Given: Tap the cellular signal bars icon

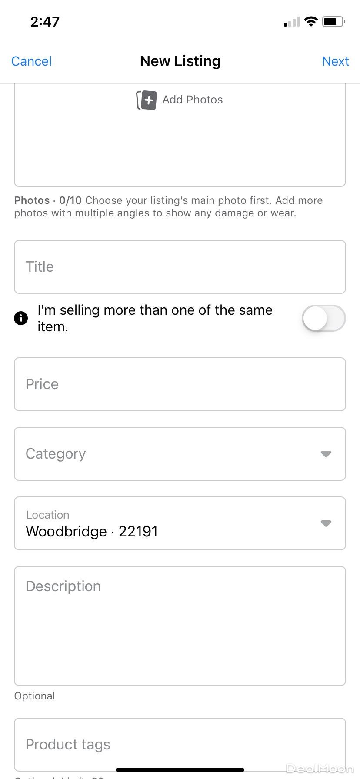Looking at the screenshot, I should [x=292, y=22].
